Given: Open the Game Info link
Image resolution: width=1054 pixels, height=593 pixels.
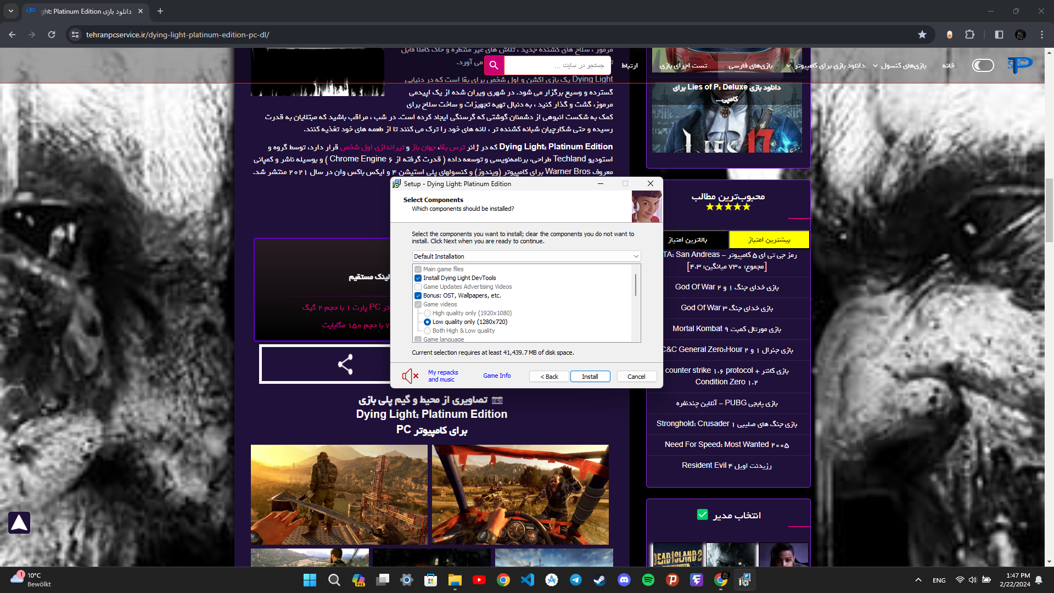Looking at the screenshot, I should (497, 376).
